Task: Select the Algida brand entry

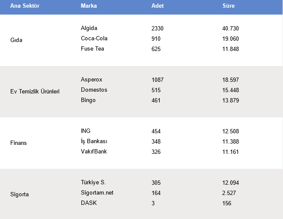Action: (x=89, y=28)
